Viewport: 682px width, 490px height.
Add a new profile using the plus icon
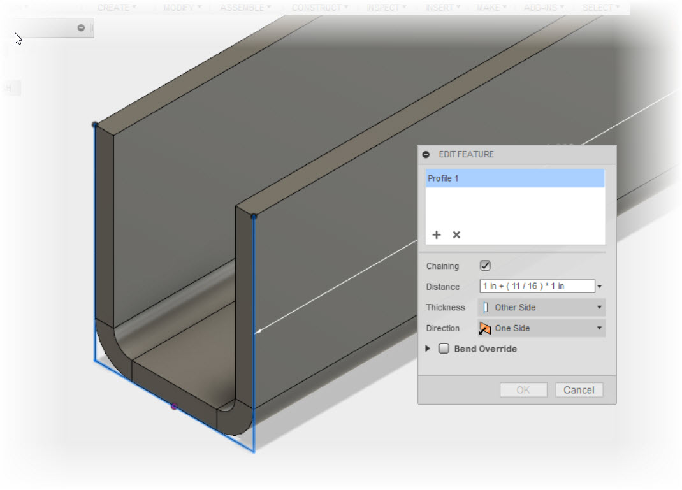click(437, 234)
